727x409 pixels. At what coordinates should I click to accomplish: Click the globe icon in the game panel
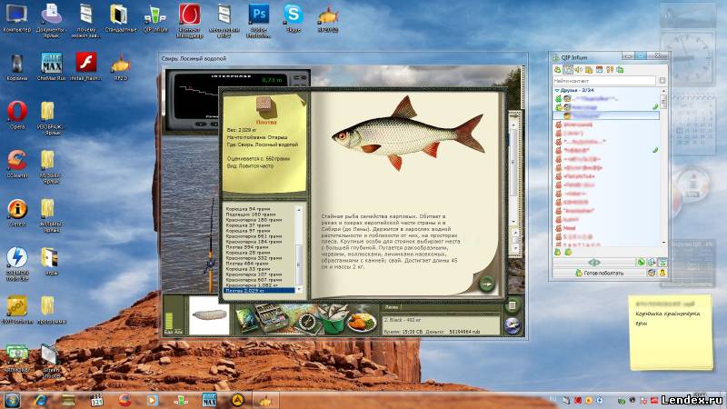tap(512, 324)
